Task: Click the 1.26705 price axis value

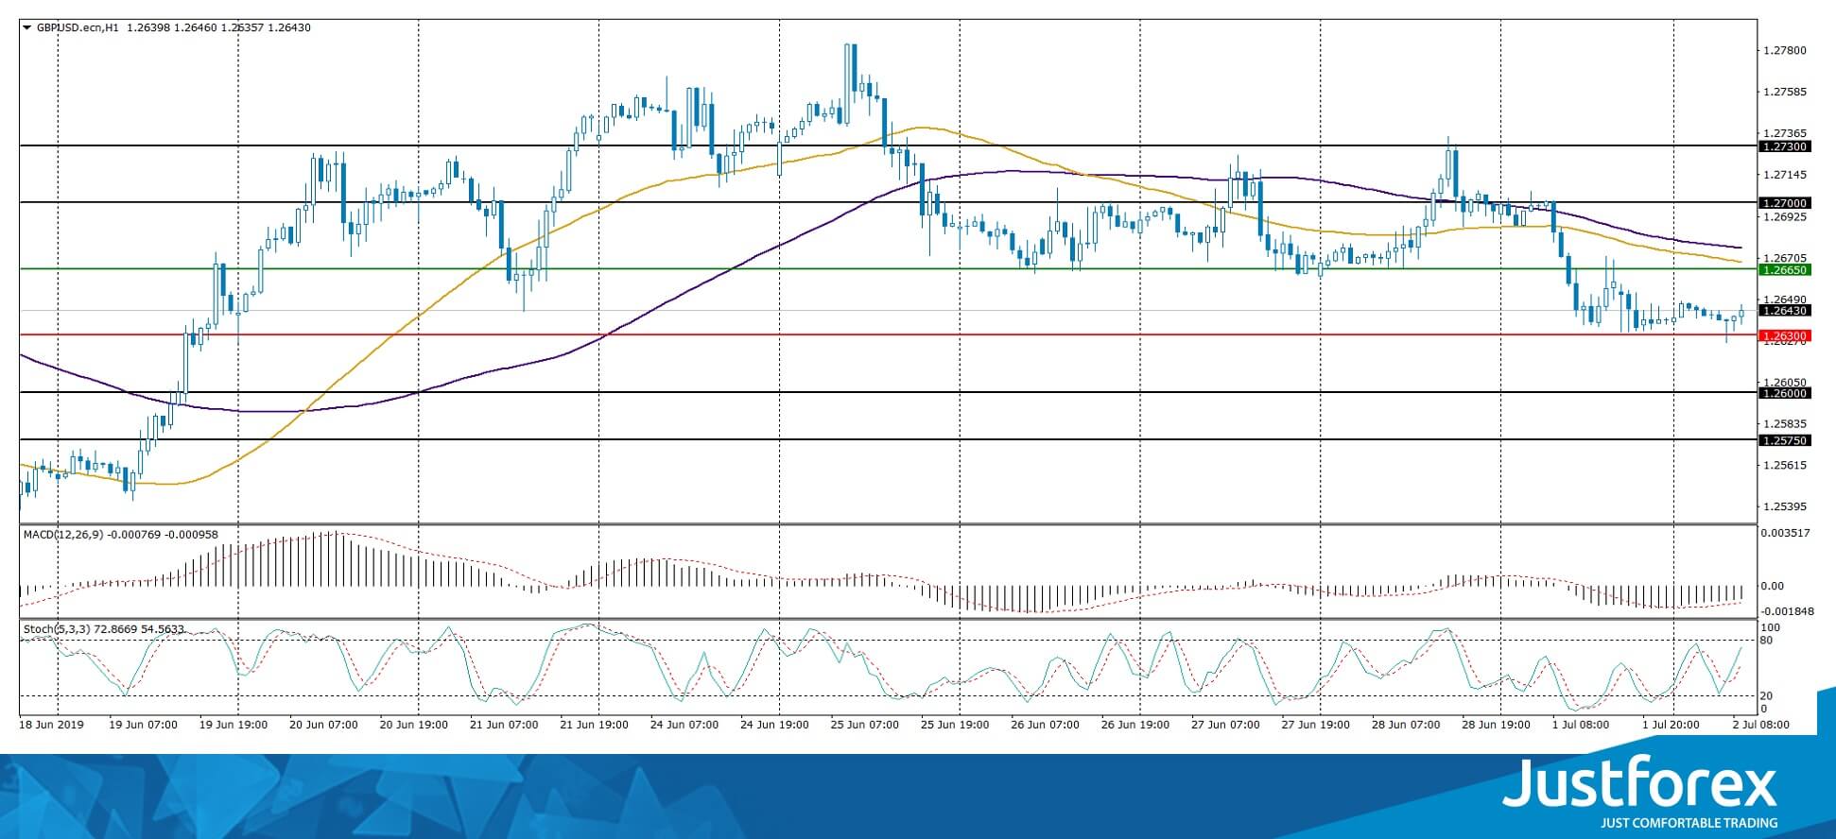Action: (x=1784, y=257)
